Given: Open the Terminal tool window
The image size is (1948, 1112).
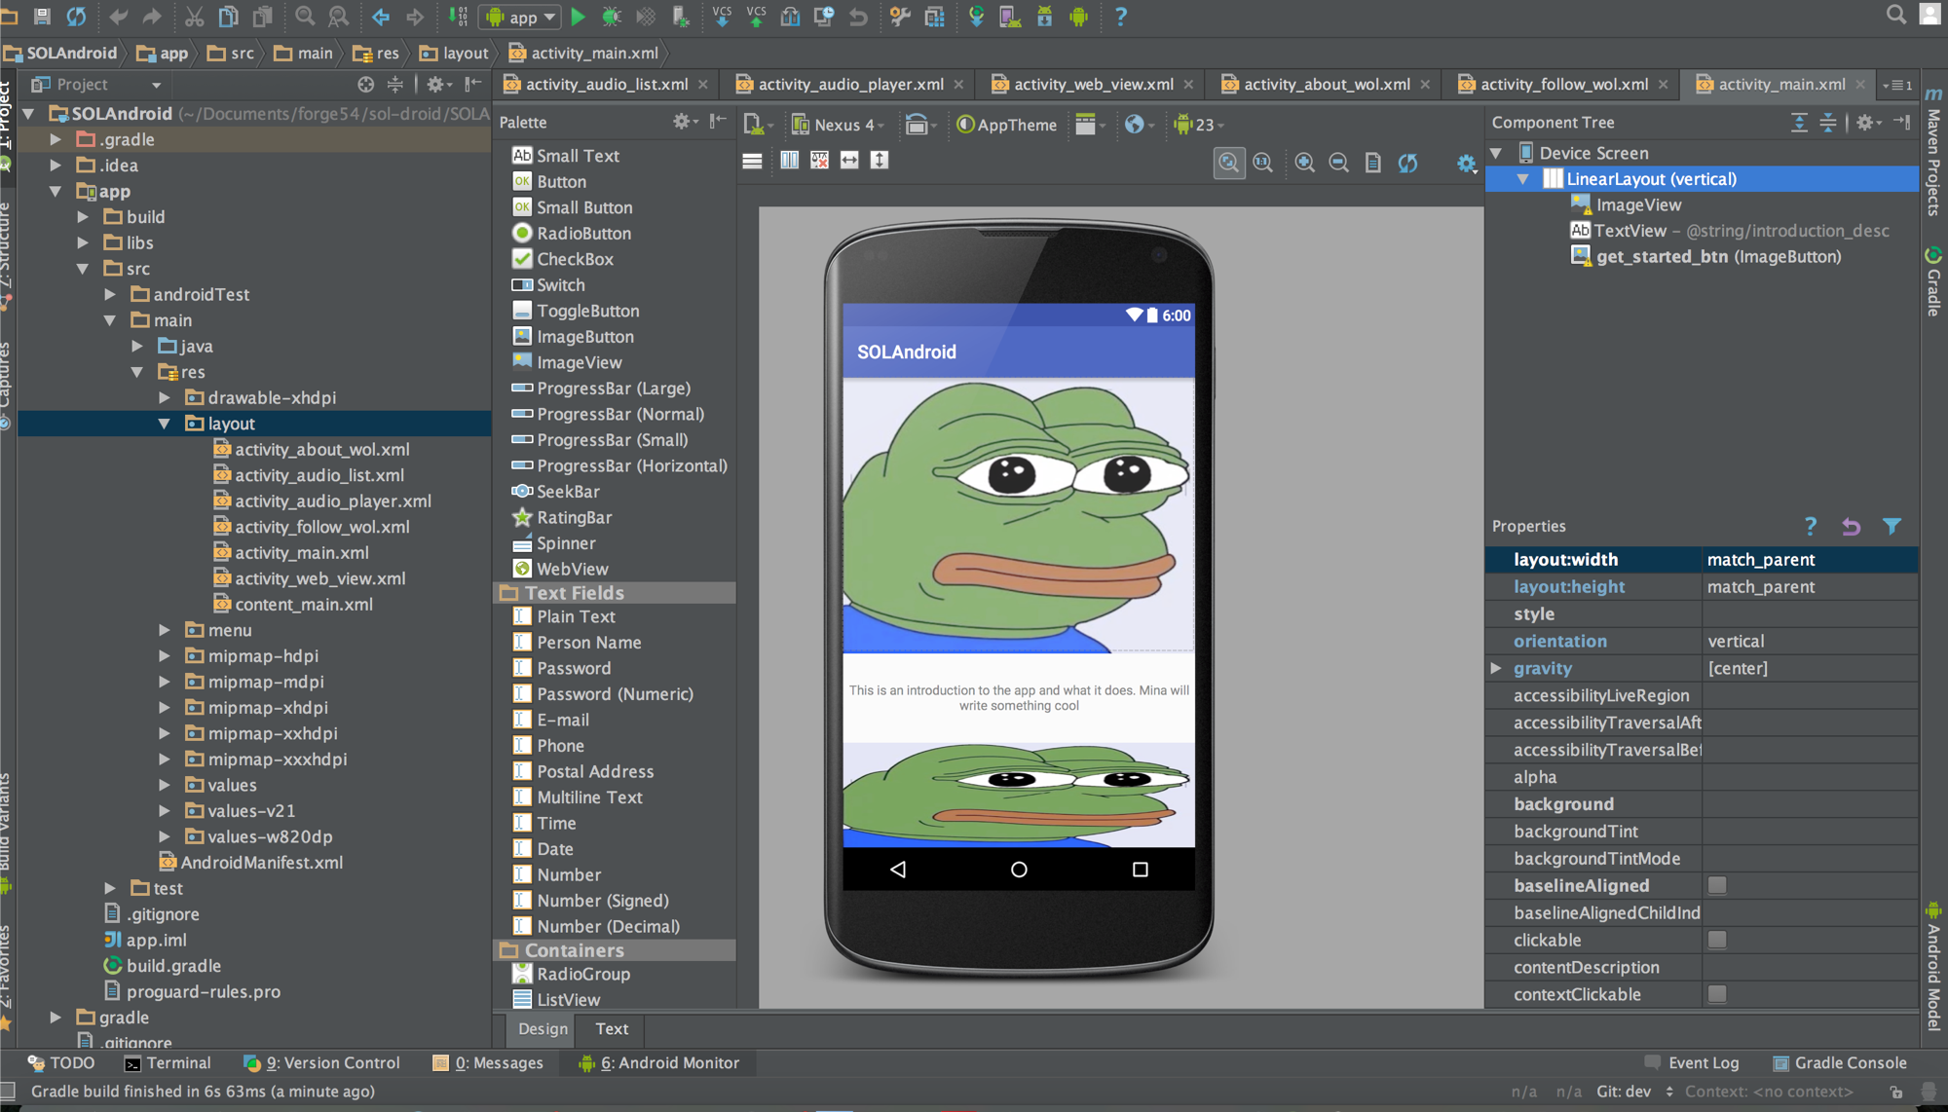Looking at the screenshot, I should coord(168,1063).
